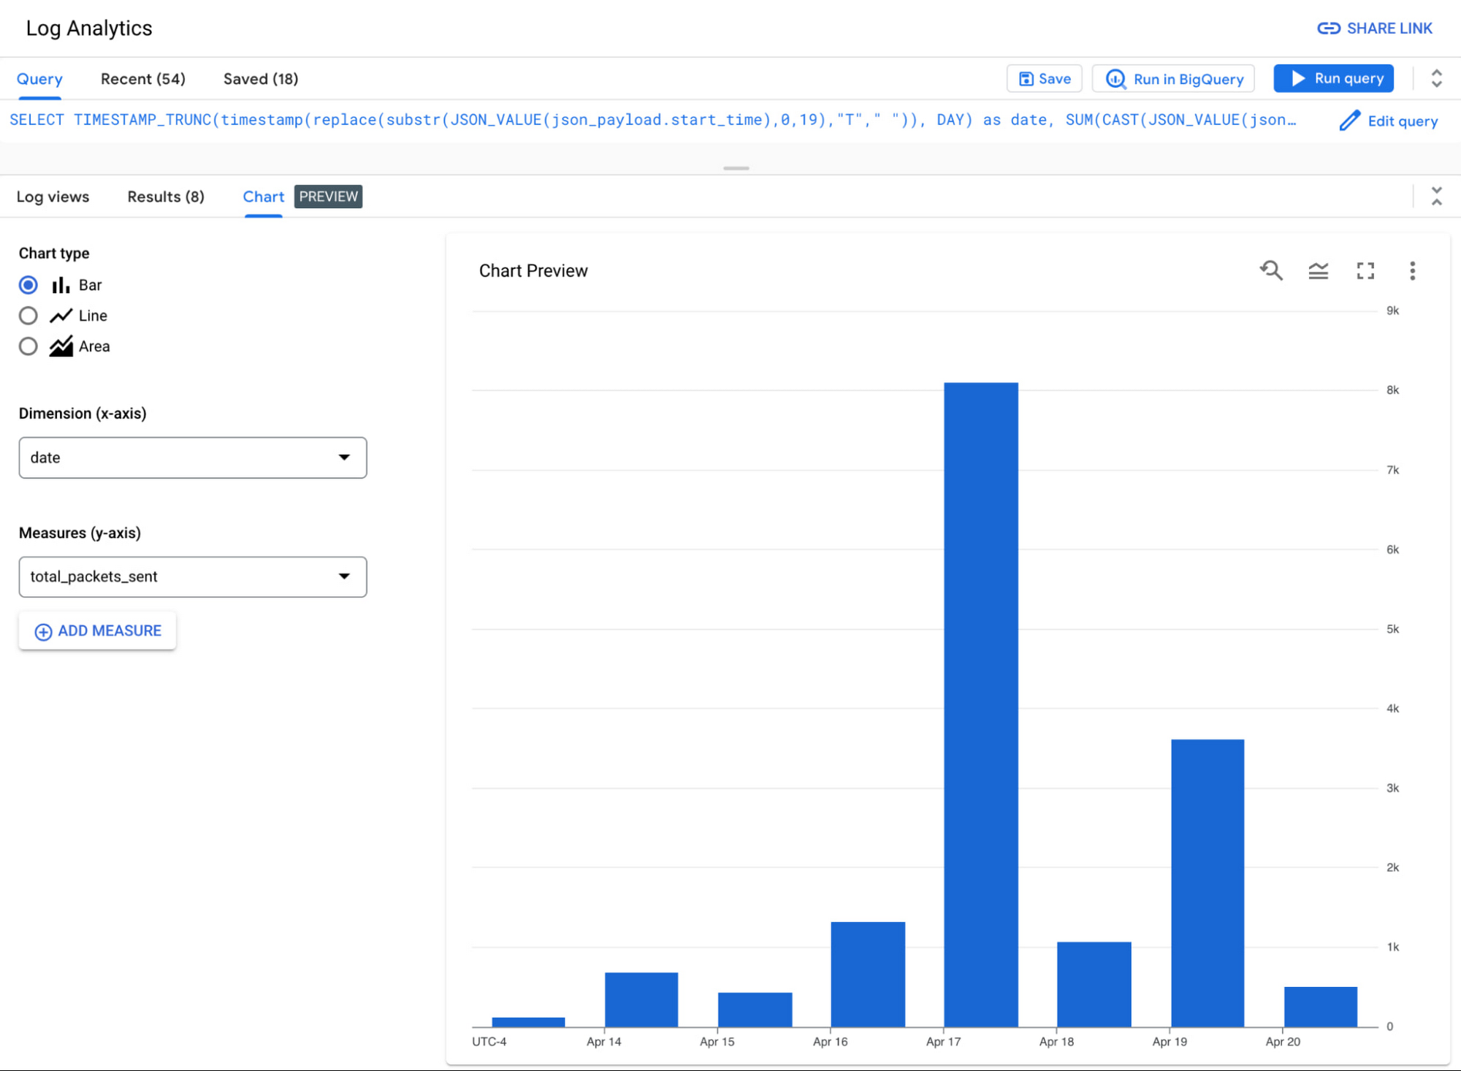Click Run in BigQuery button
The height and width of the screenshot is (1071, 1461).
tap(1173, 79)
